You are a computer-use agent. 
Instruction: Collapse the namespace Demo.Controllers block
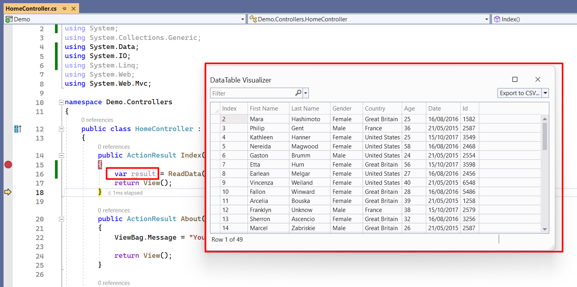[x=61, y=102]
